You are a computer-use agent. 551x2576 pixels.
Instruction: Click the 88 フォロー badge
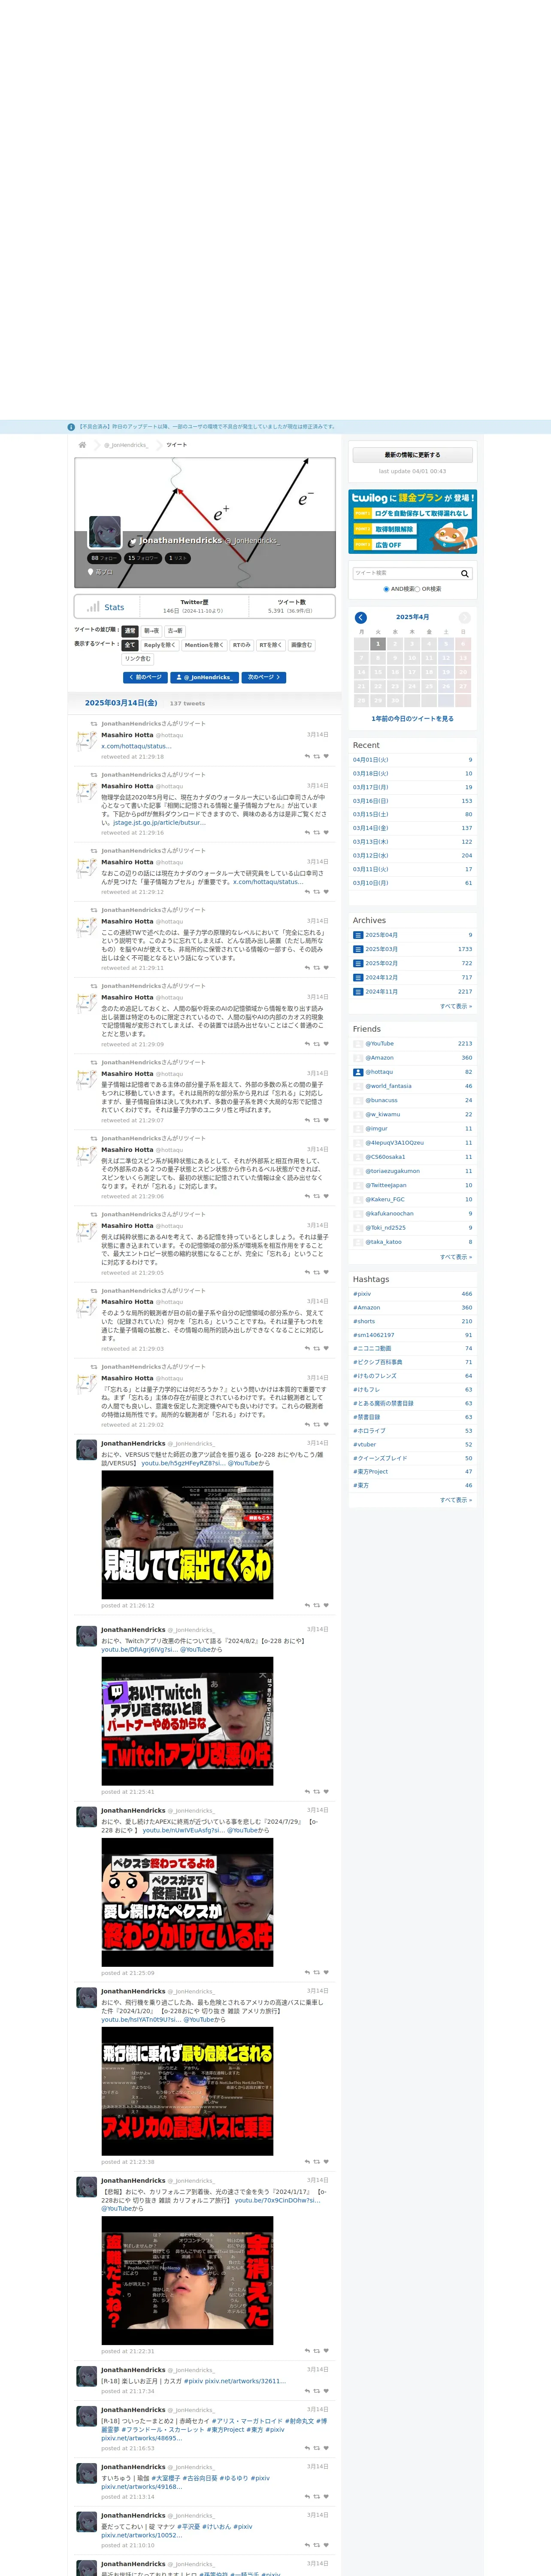click(x=104, y=558)
